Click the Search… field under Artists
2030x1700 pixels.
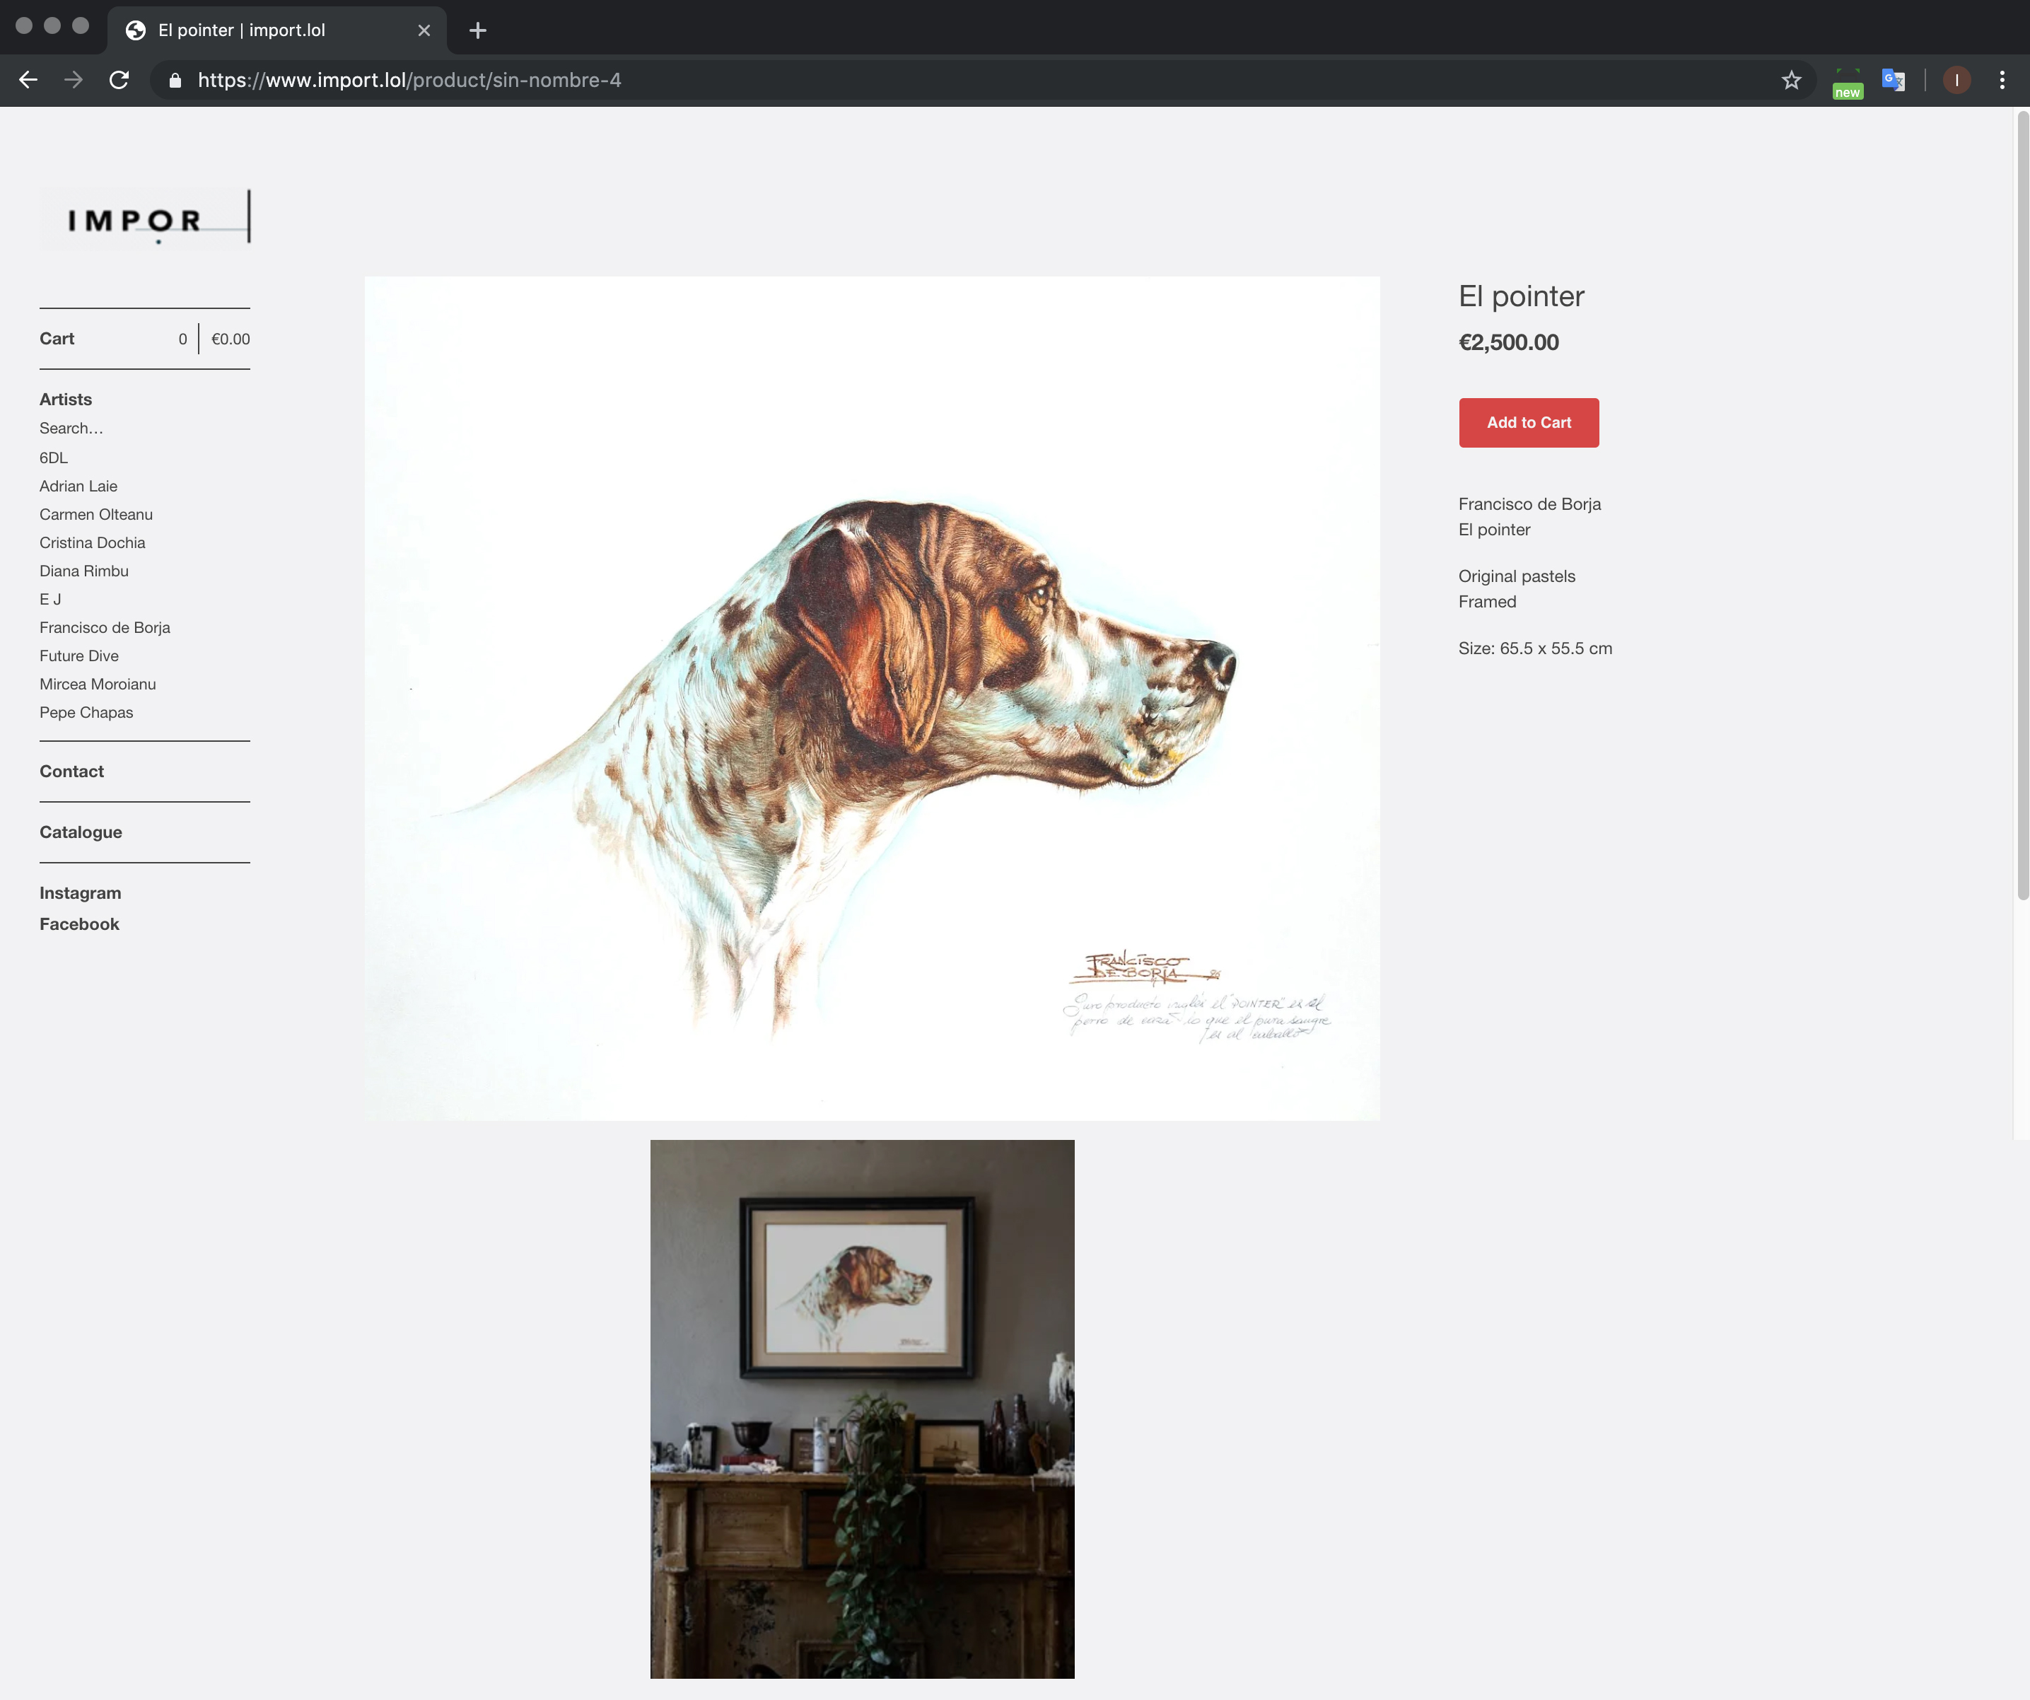[x=71, y=429]
